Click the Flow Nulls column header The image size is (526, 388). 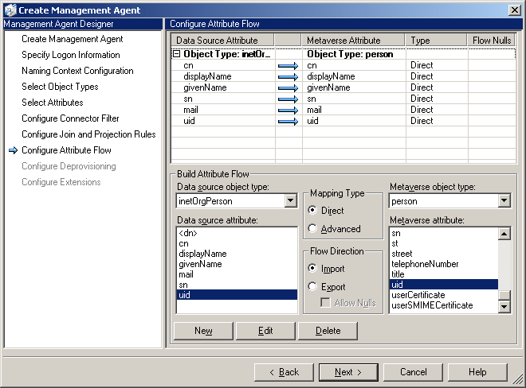(x=492, y=41)
